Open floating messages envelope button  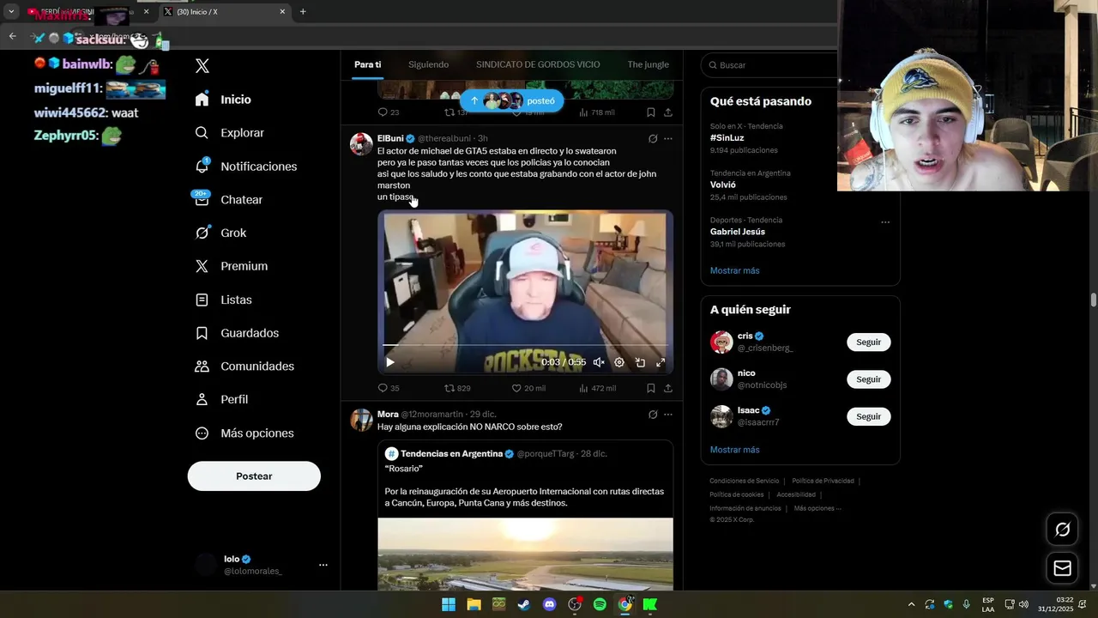pyautogui.click(x=1062, y=568)
